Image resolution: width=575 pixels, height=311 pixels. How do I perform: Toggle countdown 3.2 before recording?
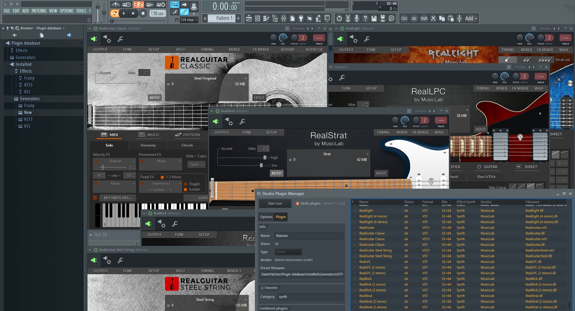tap(138, 4)
